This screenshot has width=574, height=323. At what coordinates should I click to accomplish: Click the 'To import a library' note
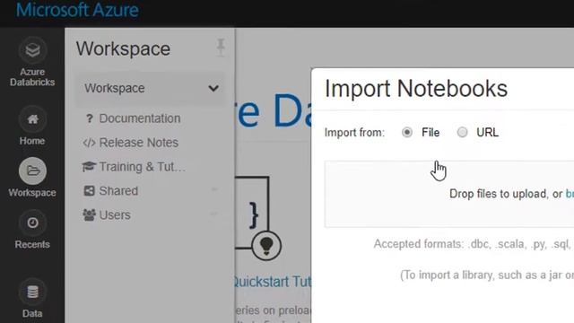[x=487, y=275]
